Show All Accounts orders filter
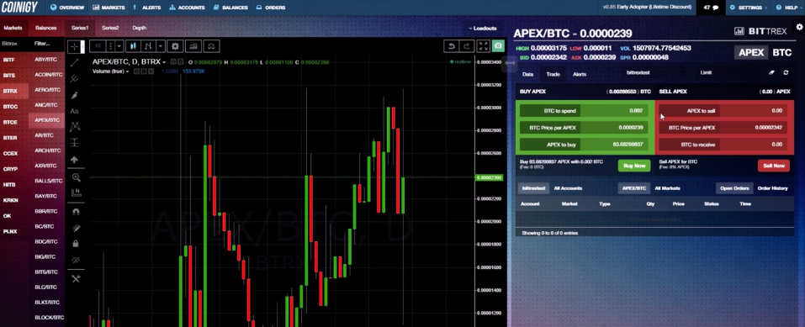Screen dimensions: 805x327 [568, 188]
